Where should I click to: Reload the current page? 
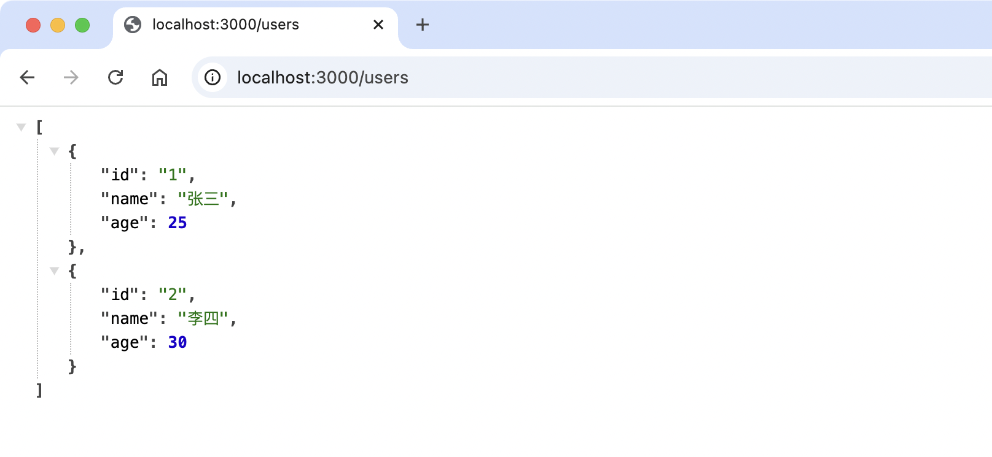tap(115, 77)
